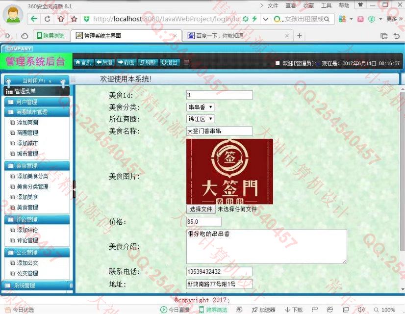This screenshot has width=405, height=314.
Task: Open the 工具 browser menu
Action: coord(326,5)
